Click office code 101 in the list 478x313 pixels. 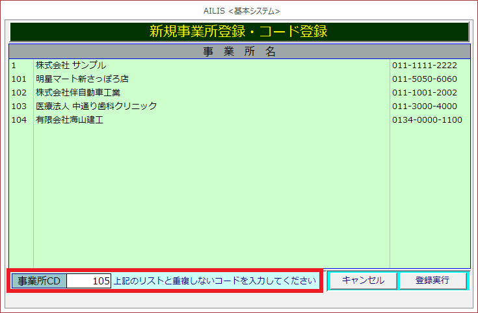(x=19, y=79)
